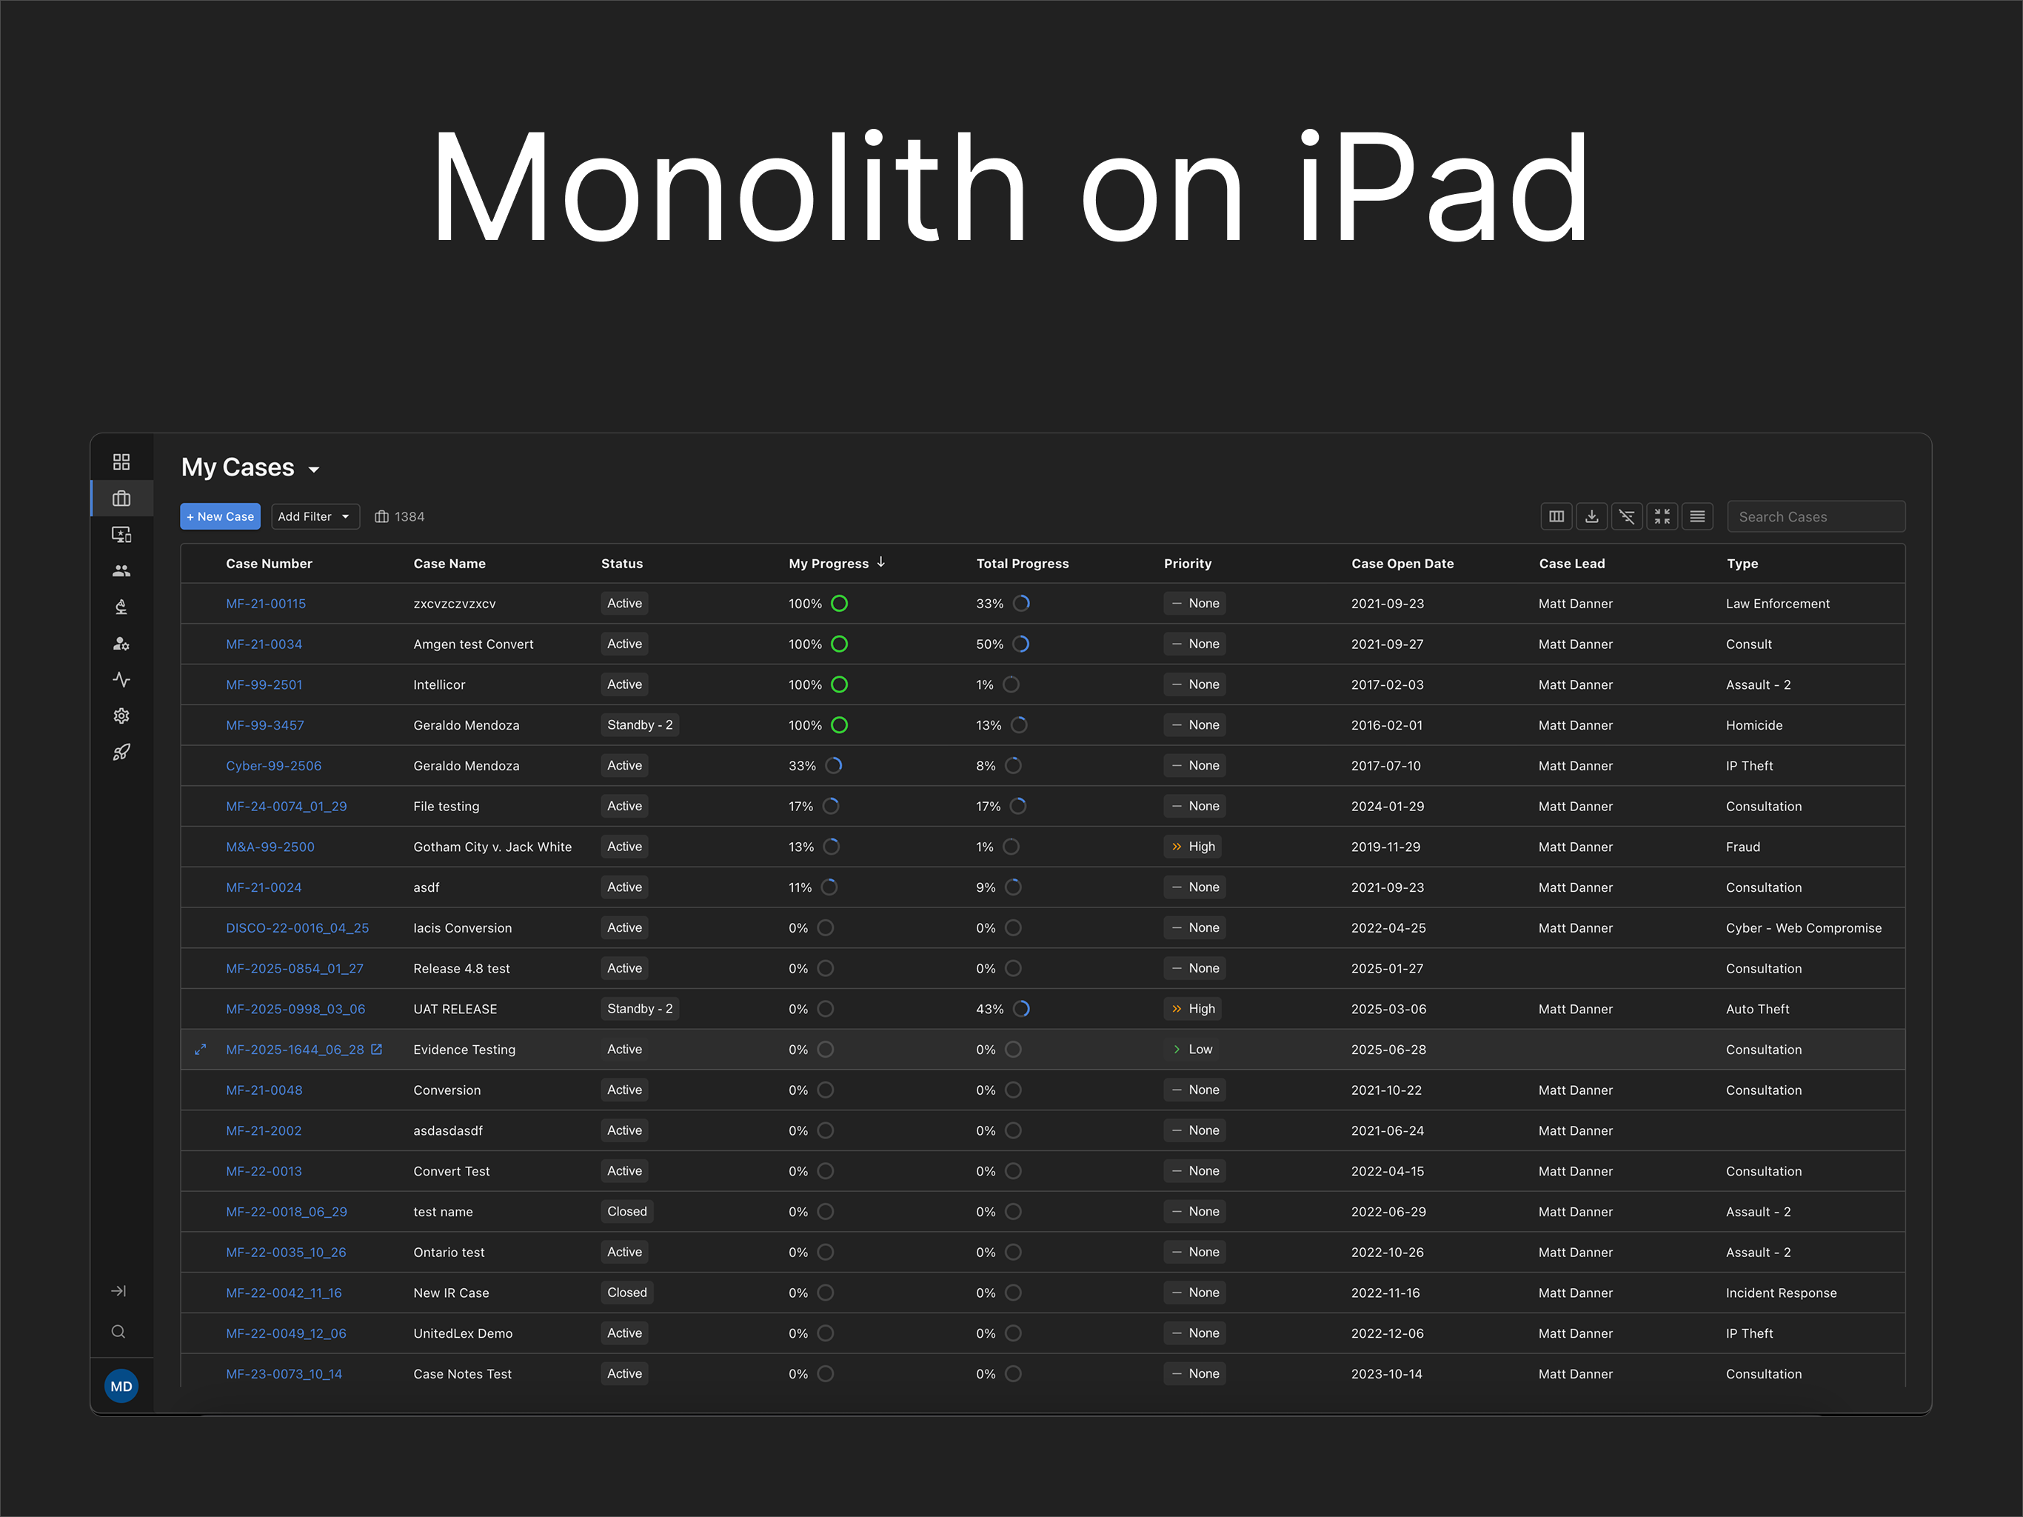Screen dimensions: 2023x1517
Task: Select the '2016-02-01' open date cell
Action: (1386, 726)
